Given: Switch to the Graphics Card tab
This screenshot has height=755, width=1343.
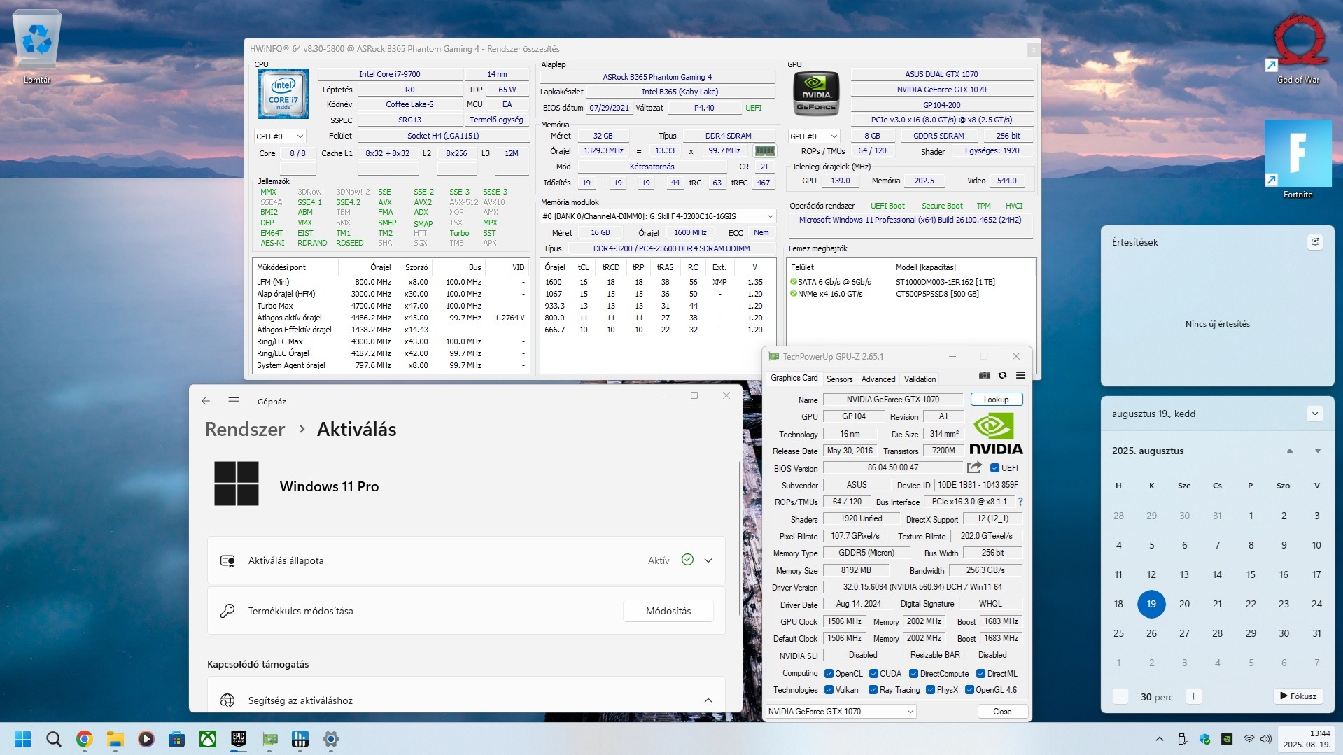Looking at the screenshot, I should coord(794,379).
